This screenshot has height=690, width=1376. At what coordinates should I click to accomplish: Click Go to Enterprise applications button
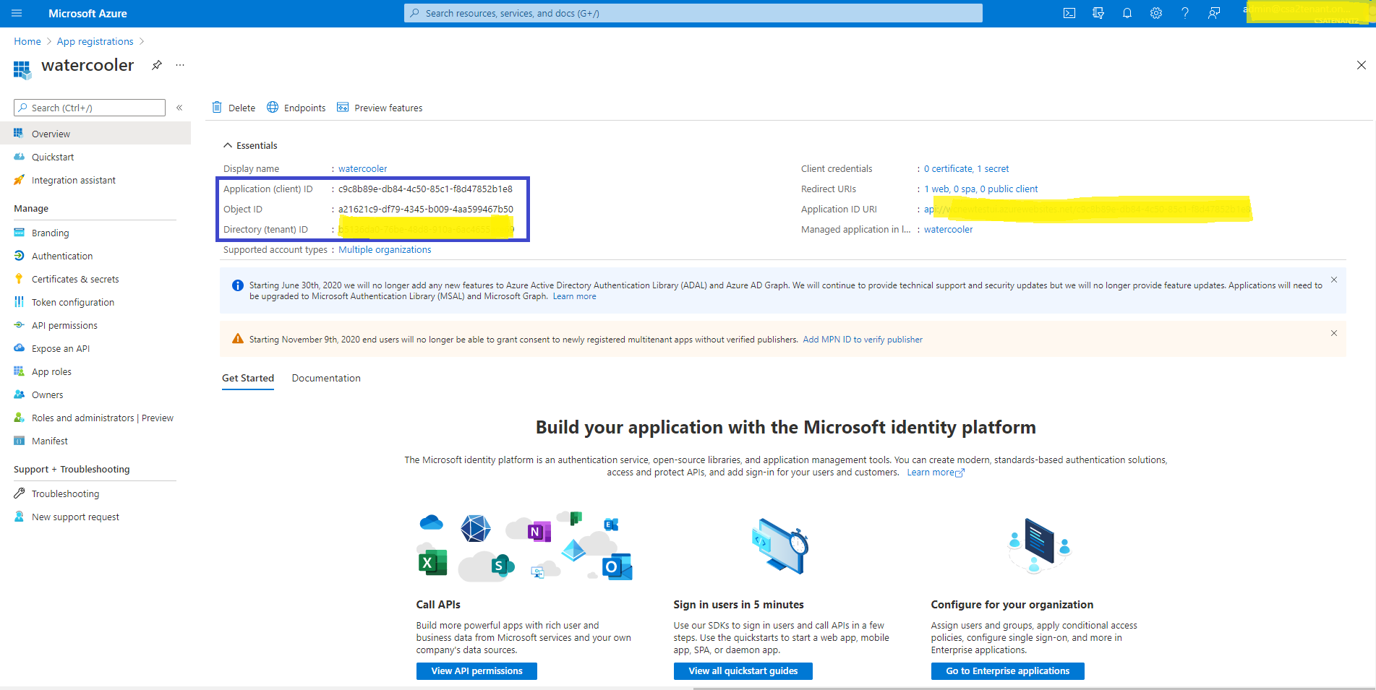pyautogui.click(x=1007, y=671)
